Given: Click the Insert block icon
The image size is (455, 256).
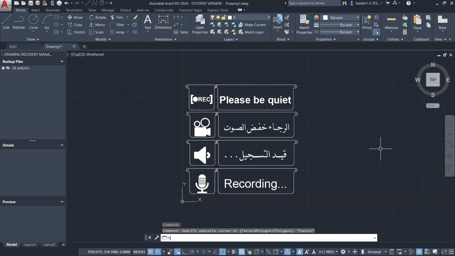Looking at the screenshot, I should coord(278,21).
